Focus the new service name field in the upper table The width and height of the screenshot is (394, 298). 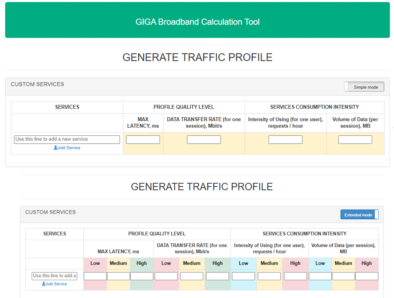tap(67, 139)
